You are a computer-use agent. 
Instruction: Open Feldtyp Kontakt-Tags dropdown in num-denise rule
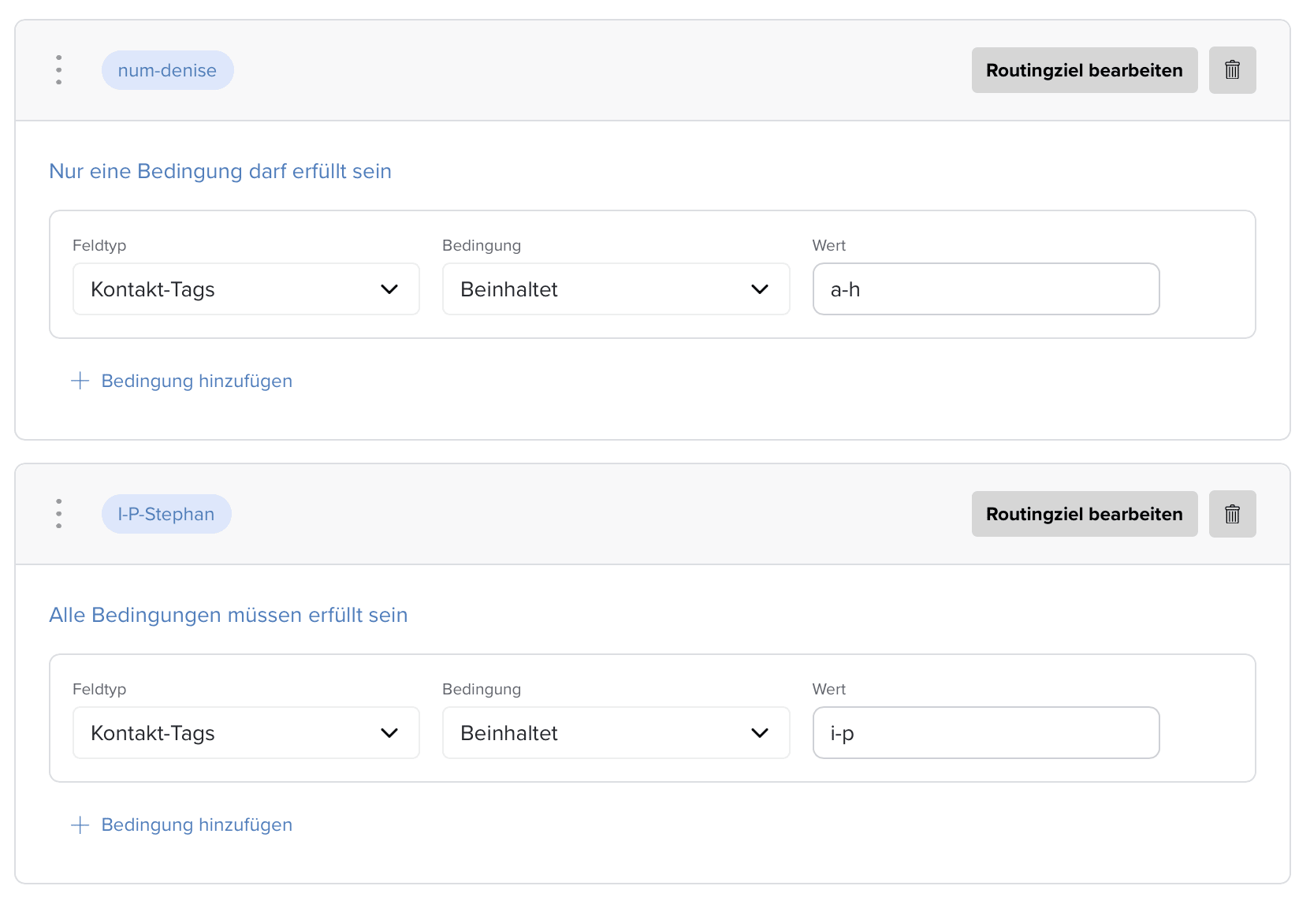pyautogui.click(x=246, y=289)
